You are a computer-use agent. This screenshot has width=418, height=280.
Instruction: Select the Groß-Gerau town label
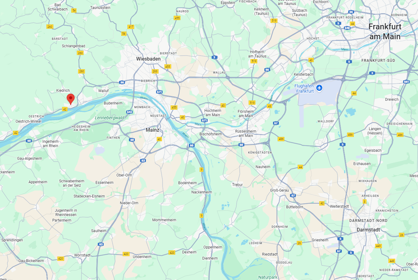coord(279,190)
